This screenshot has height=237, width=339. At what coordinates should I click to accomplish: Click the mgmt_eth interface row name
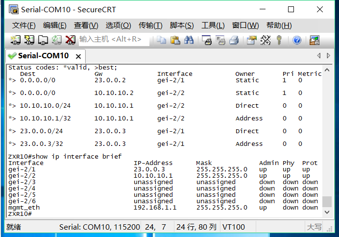24,208
